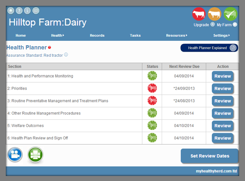The width and height of the screenshot is (245, 181).
Task: Click the Upgrade link
Action: click(201, 25)
